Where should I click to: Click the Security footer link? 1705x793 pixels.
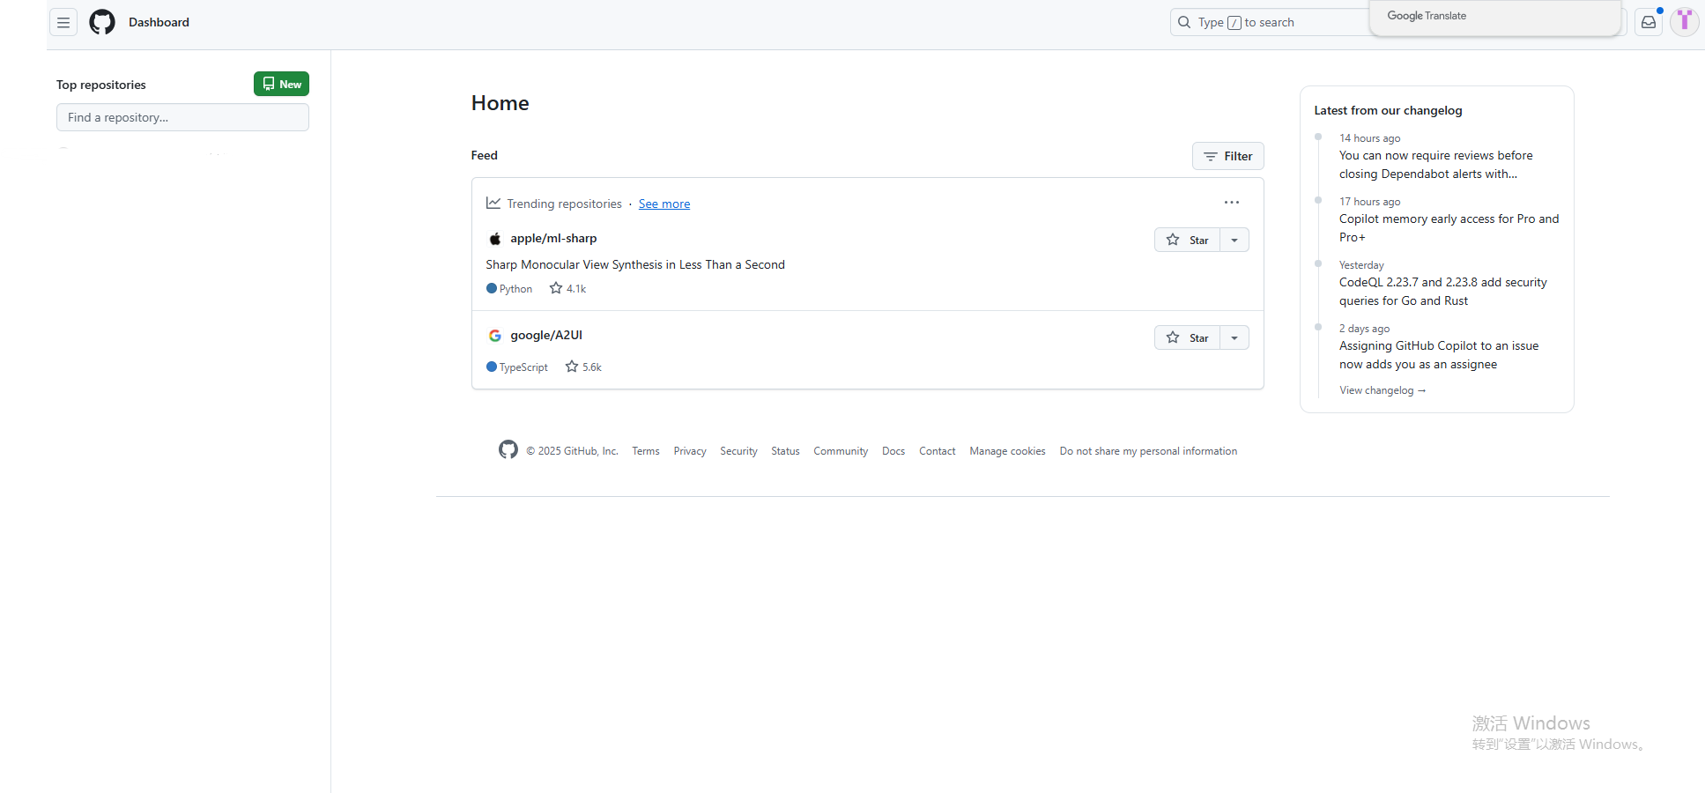point(738,451)
